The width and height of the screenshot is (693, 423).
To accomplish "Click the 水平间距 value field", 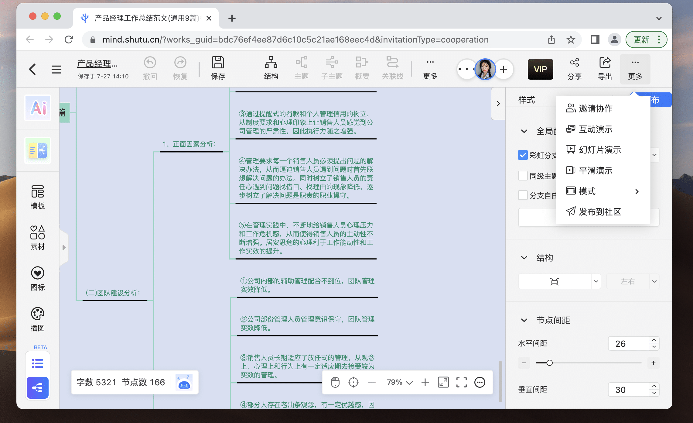I will click(628, 344).
